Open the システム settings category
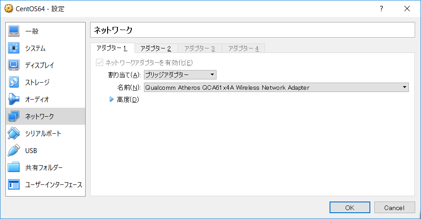 [x=45, y=48]
